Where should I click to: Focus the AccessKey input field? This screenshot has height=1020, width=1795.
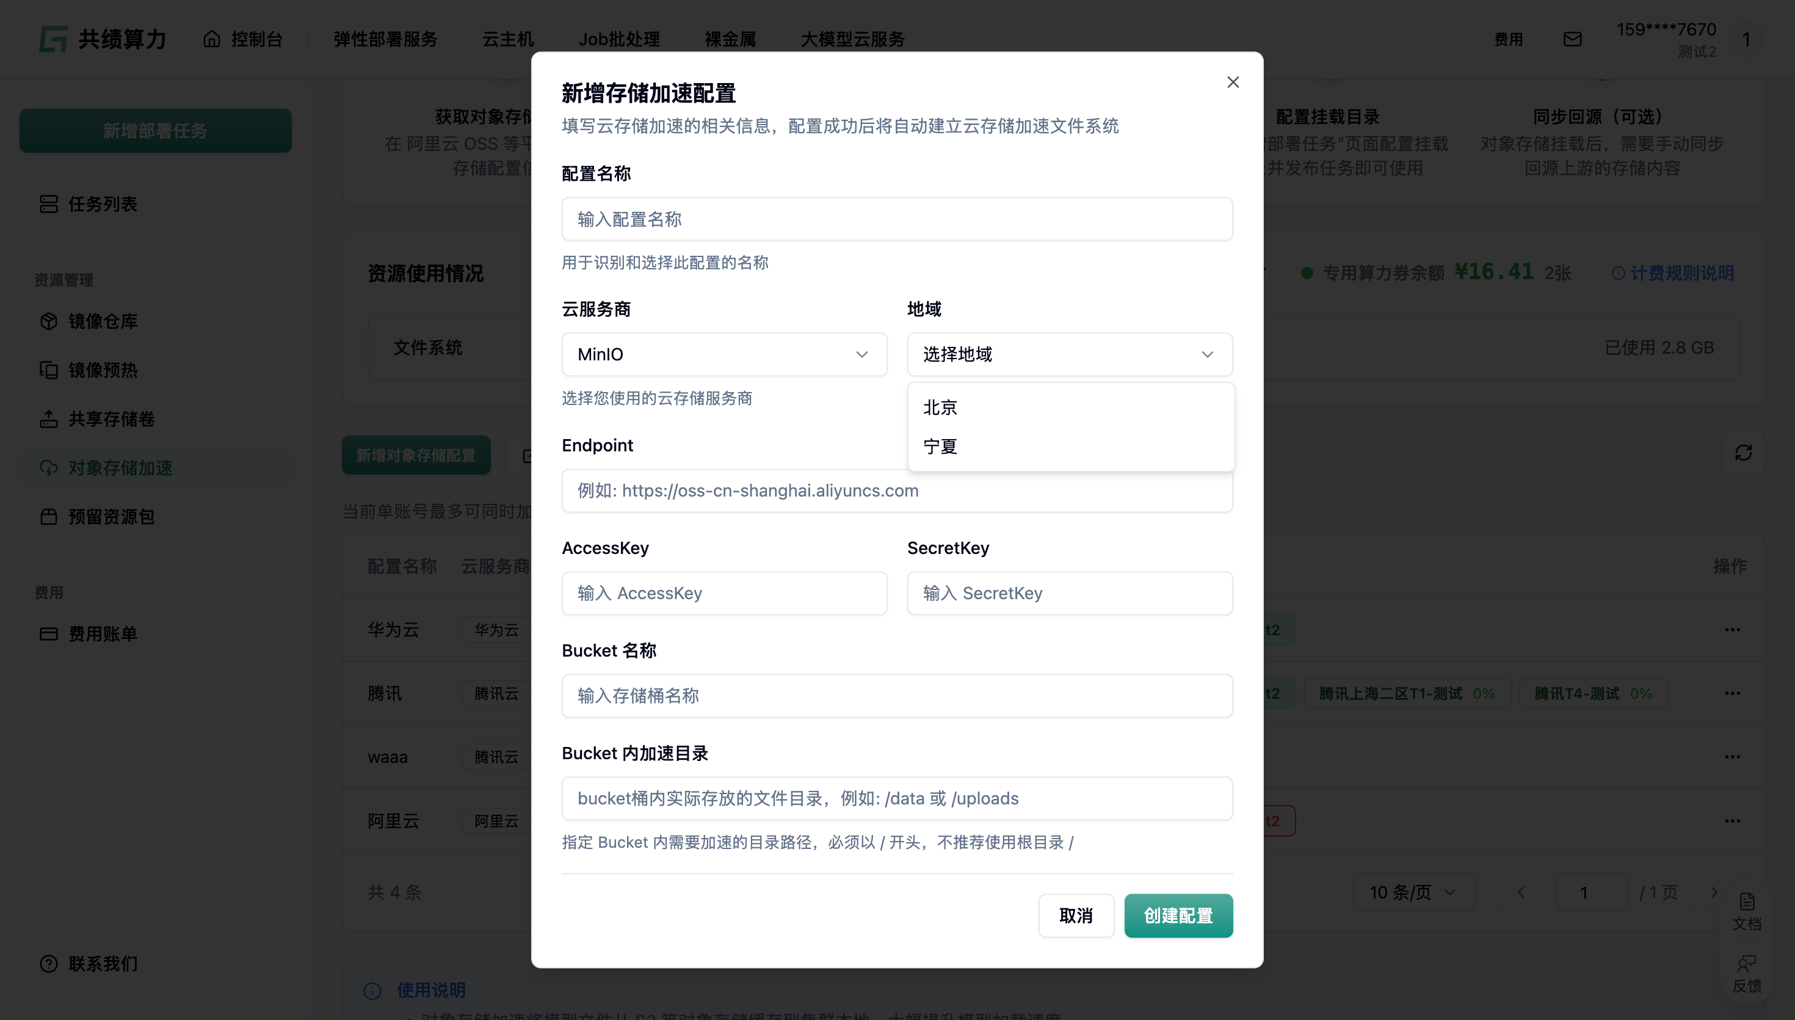pyautogui.click(x=724, y=593)
